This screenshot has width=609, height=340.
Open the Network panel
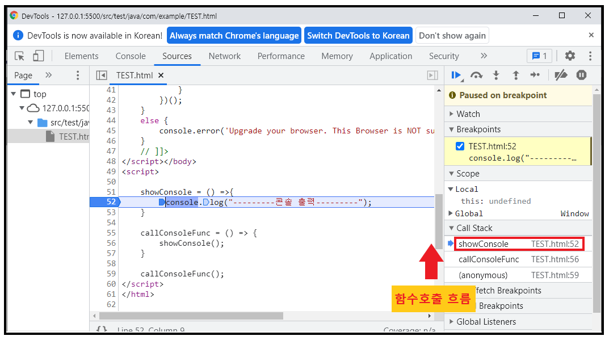coord(225,56)
